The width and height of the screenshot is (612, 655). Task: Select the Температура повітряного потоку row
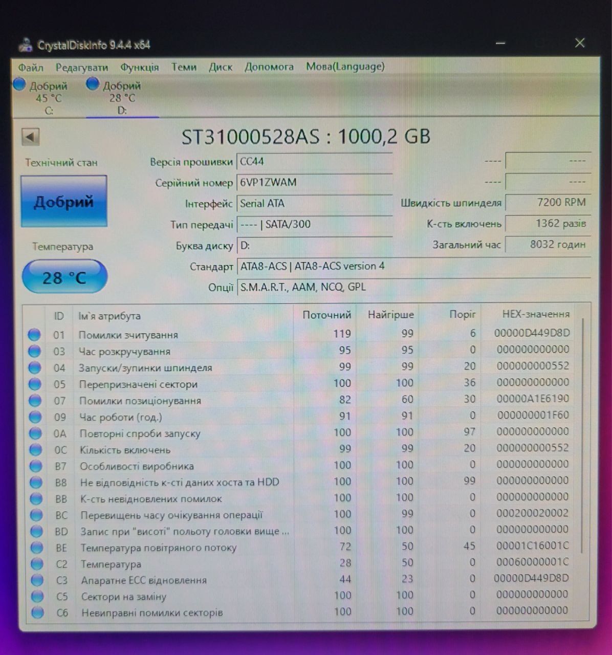click(302, 547)
